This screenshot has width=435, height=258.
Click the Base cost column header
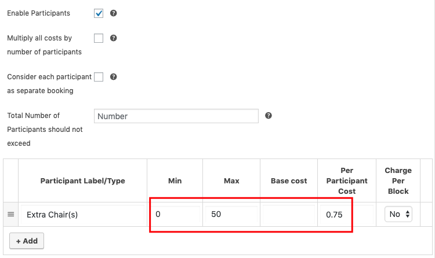click(289, 180)
